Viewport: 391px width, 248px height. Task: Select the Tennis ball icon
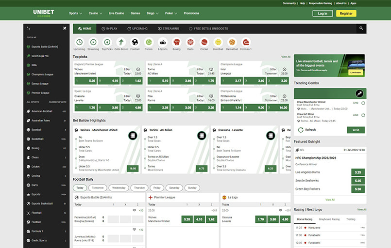point(149,43)
